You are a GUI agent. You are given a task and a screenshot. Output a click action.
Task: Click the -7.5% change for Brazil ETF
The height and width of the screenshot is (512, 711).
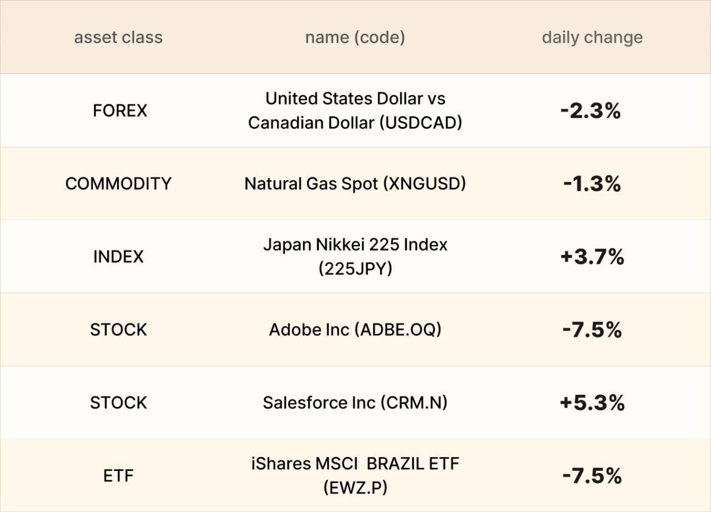(x=592, y=476)
